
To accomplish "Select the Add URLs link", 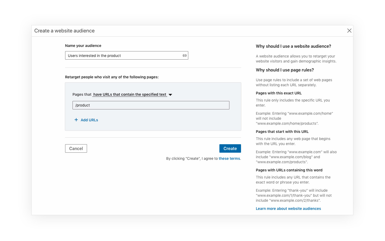I will point(89,120).
